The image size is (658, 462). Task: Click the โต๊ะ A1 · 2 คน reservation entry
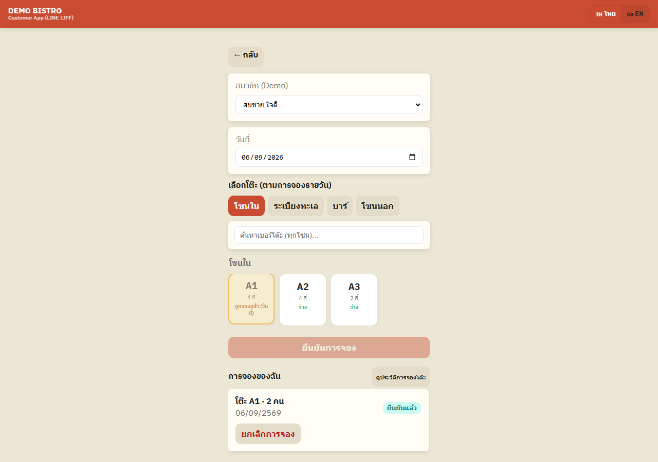point(260,401)
